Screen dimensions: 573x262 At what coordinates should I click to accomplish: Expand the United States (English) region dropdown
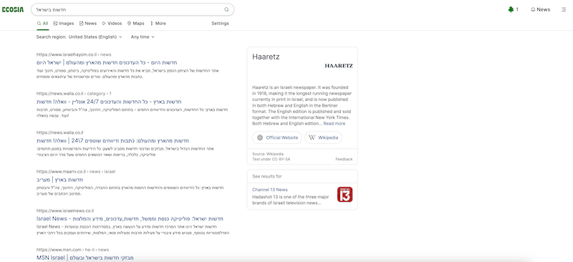(95, 37)
